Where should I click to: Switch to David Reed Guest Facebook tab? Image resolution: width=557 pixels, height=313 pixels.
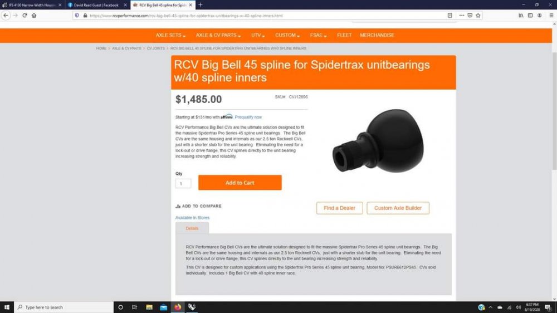96,5
